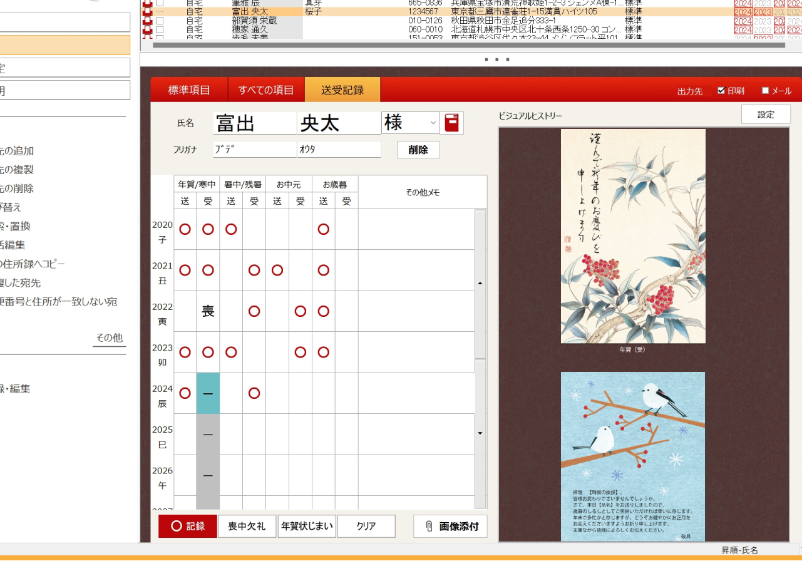Click the 削除 delete button
Screen dimensions: 802x561
[418, 150]
